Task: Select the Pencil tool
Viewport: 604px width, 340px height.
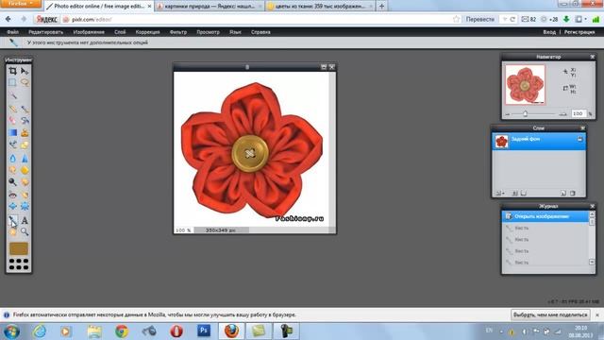Action: (12, 110)
